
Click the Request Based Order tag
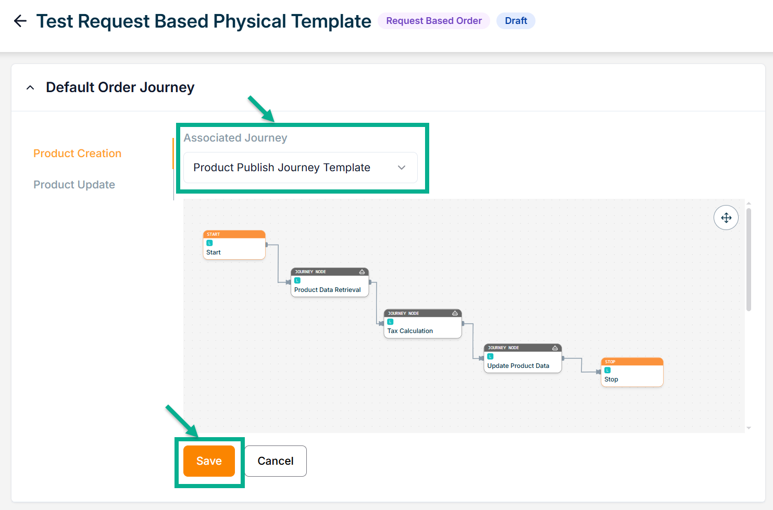[x=434, y=21]
